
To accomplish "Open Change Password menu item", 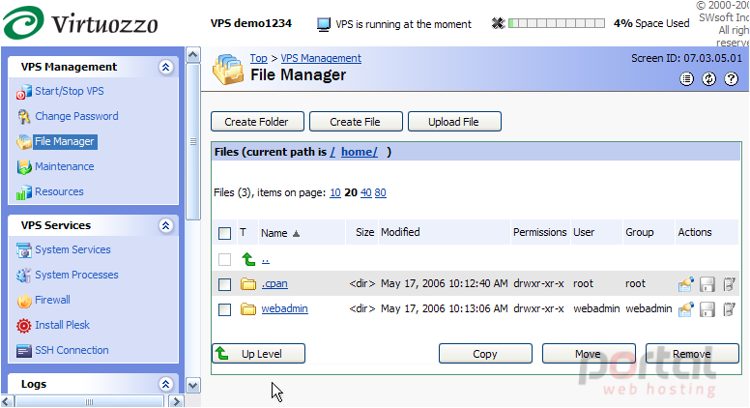I will pyautogui.click(x=76, y=116).
